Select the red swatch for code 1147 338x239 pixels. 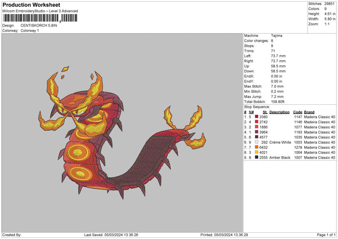pos(257,116)
